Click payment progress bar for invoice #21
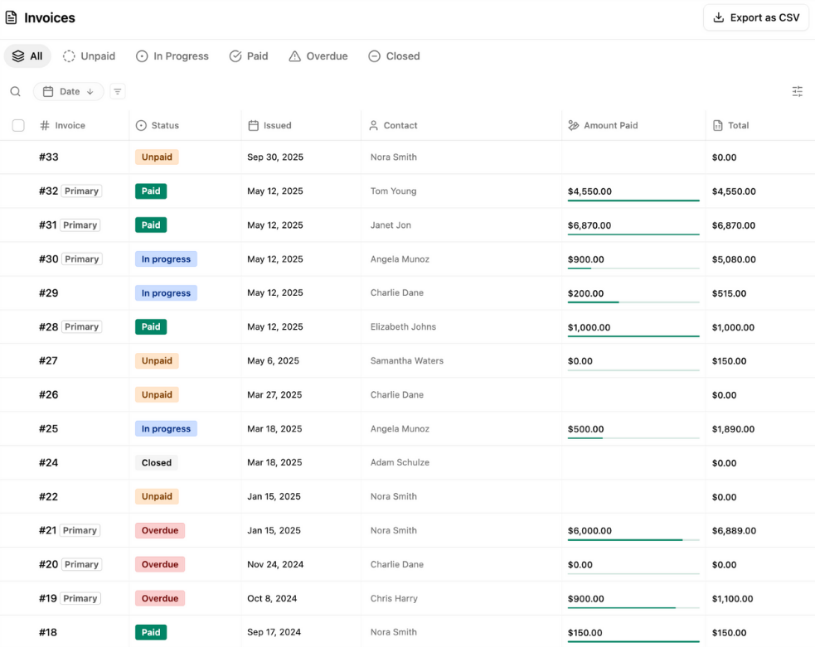815x647 pixels. (x=633, y=540)
